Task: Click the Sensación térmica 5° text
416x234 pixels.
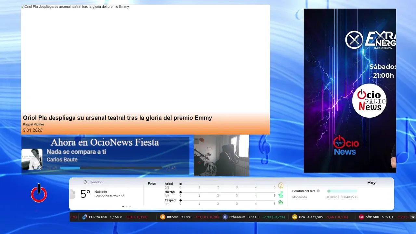Action: click(109, 196)
